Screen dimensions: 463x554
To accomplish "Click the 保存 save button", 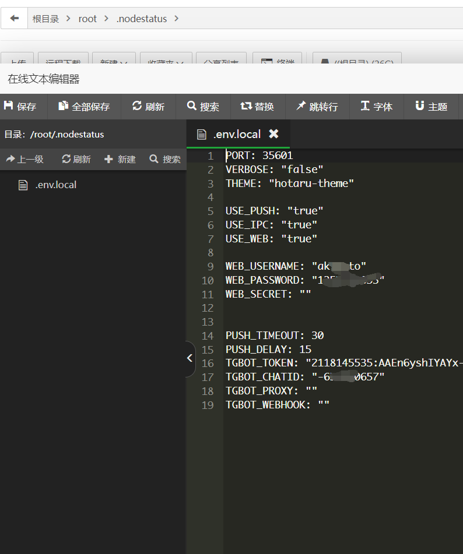I will [x=20, y=107].
